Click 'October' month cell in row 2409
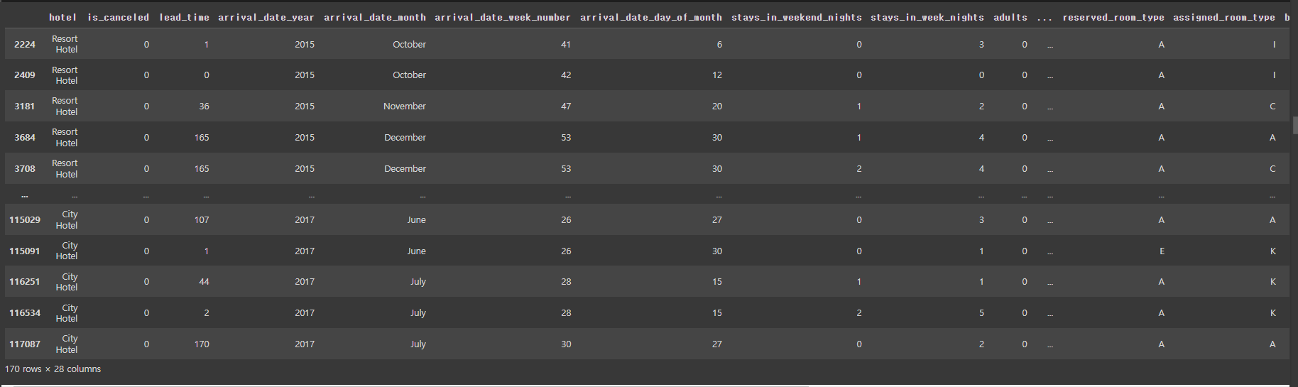This screenshot has width=1298, height=387. pos(410,75)
